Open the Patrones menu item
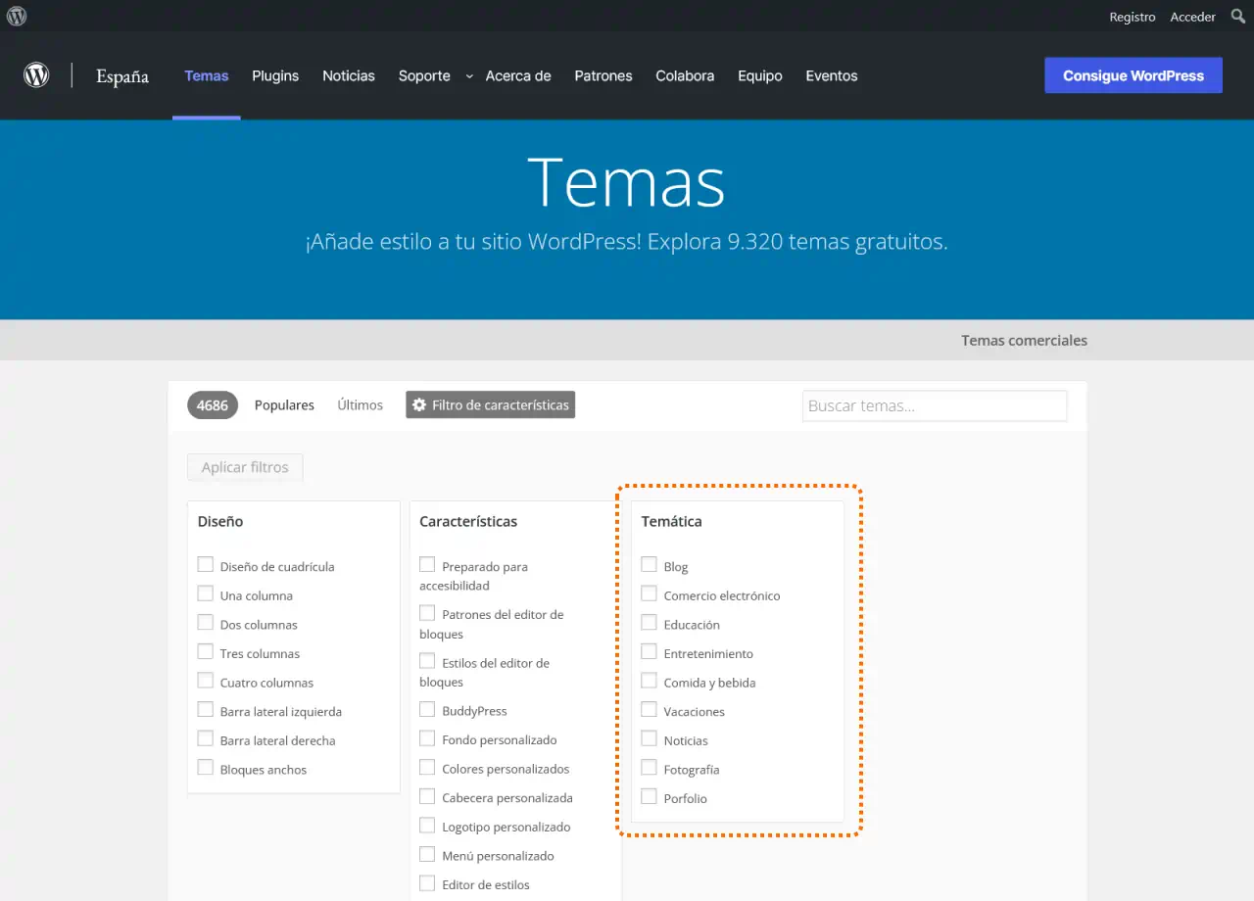This screenshot has width=1254, height=901. point(603,75)
